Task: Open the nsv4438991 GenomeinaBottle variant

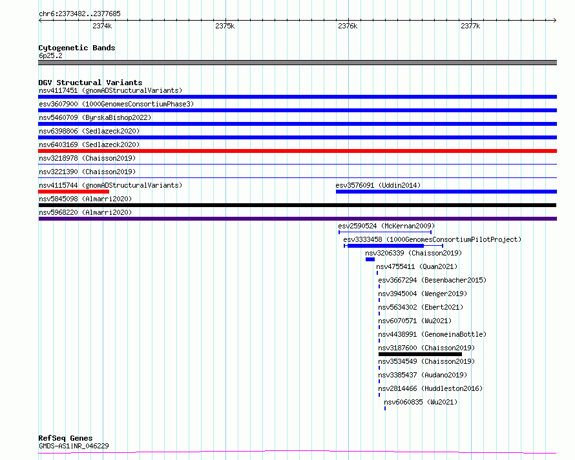Action: pyautogui.click(x=432, y=334)
